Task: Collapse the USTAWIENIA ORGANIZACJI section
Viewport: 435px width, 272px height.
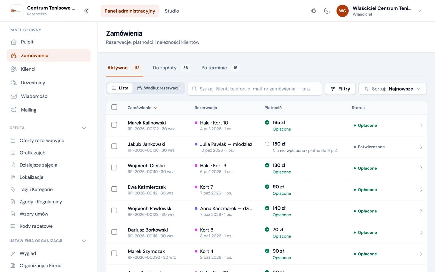Action: (x=84, y=241)
